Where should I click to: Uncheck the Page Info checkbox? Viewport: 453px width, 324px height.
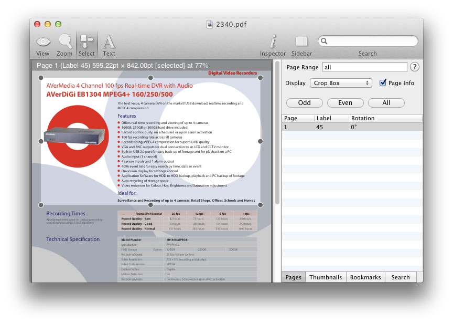click(x=383, y=83)
